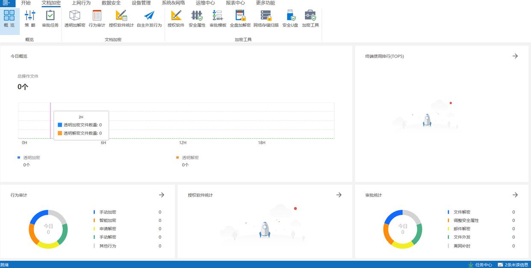531x268 pixels.
Task: Open the application menu dropdown at top-left
Action: tap(6, 3)
